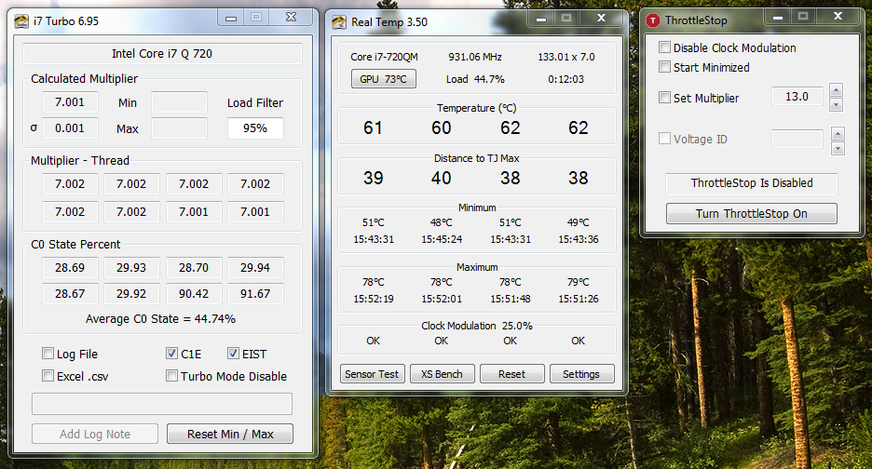This screenshot has height=469, width=872.
Task: Check Disable Clock Modulation in ThrottleStop
Action: pyautogui.click(x=664, y=47)
